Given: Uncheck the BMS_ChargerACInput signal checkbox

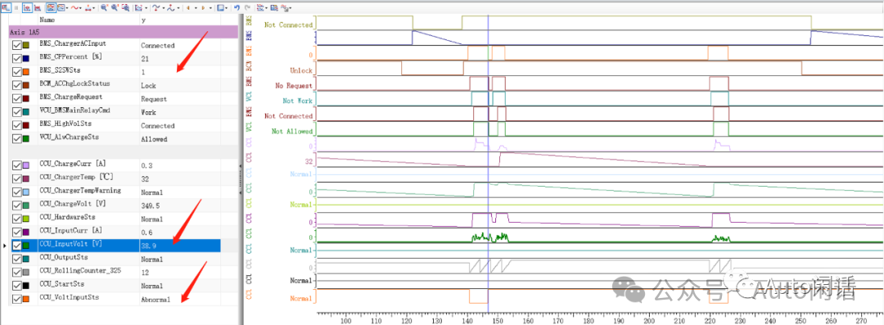Looking at the screenshot, I should (x=16, y=45).
